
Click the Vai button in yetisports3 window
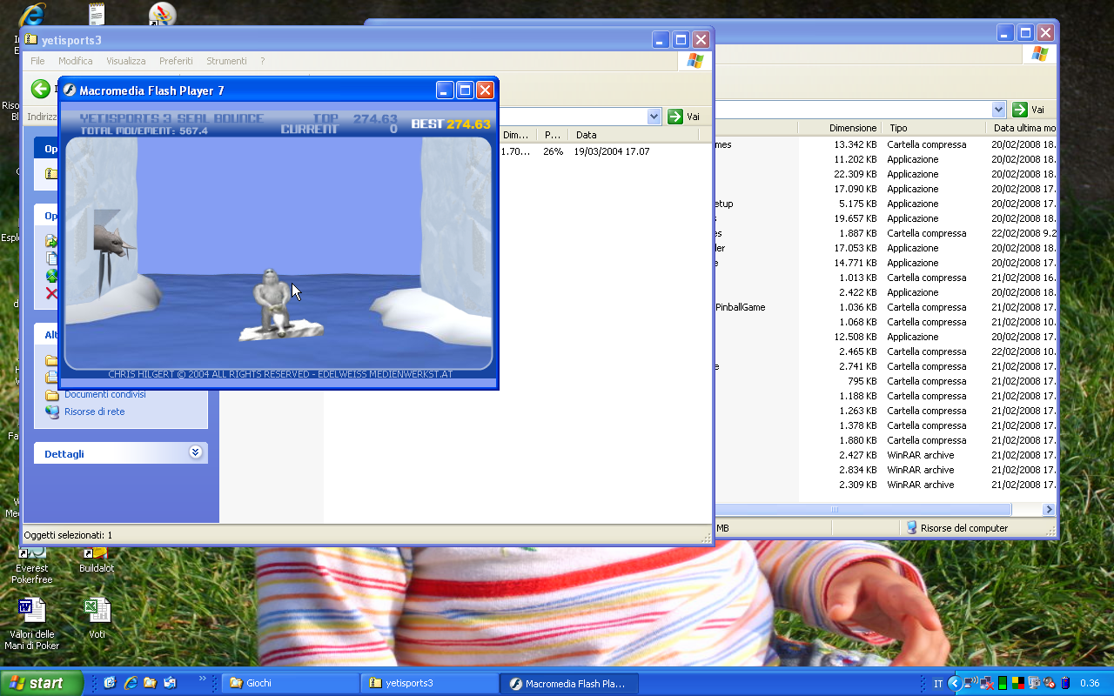(x=684, y=117)
